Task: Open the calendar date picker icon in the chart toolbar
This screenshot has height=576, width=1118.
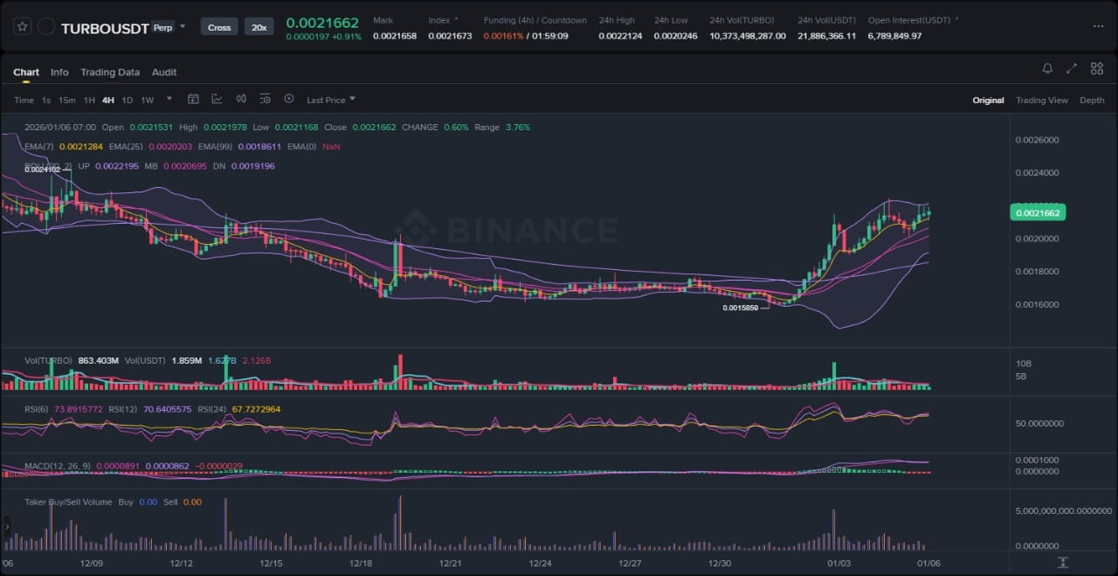Action: [193, 99]
